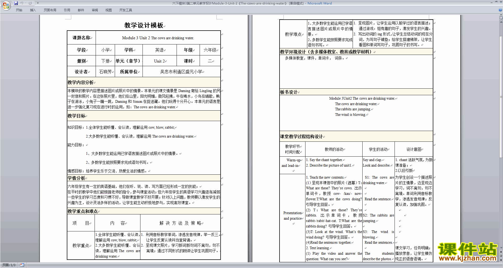
Task: Click the designer name 石晓芳
Action: pyautogui.click(x=106, y=72)
